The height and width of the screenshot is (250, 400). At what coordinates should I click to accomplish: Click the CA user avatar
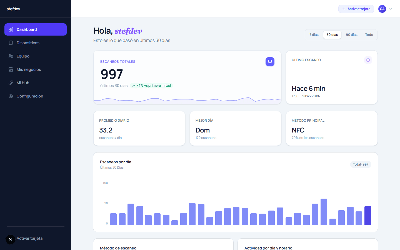[x=382, y=9]
